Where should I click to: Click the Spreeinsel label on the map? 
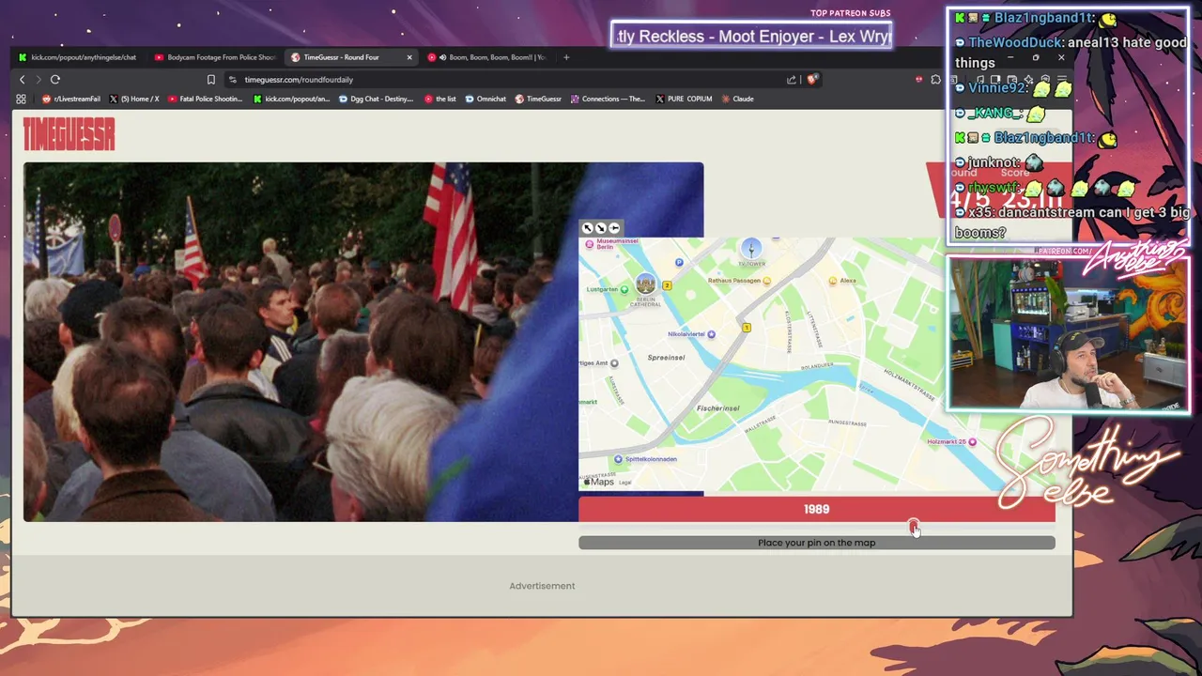(666, 358)
